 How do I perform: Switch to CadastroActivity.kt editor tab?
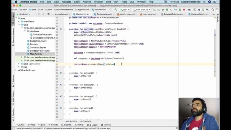pos(199,14)
